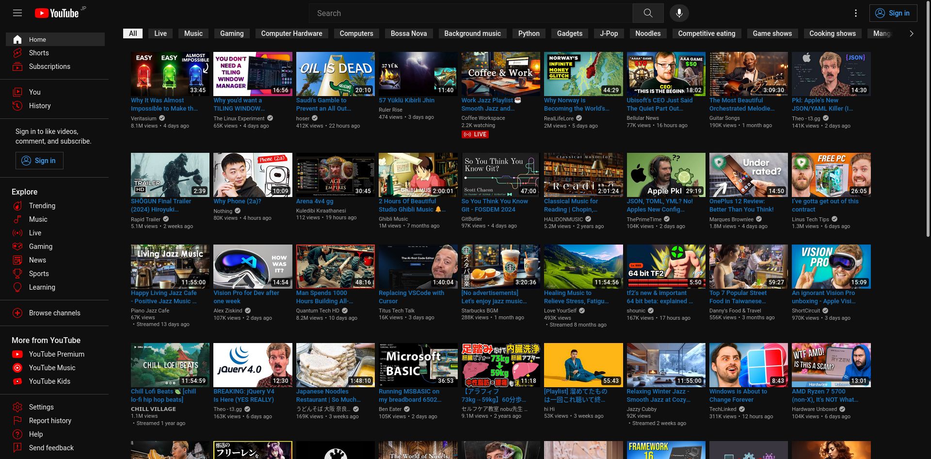Open the three-dot settings menu
This screenshot has height=459, width=931.
(856, 13)
